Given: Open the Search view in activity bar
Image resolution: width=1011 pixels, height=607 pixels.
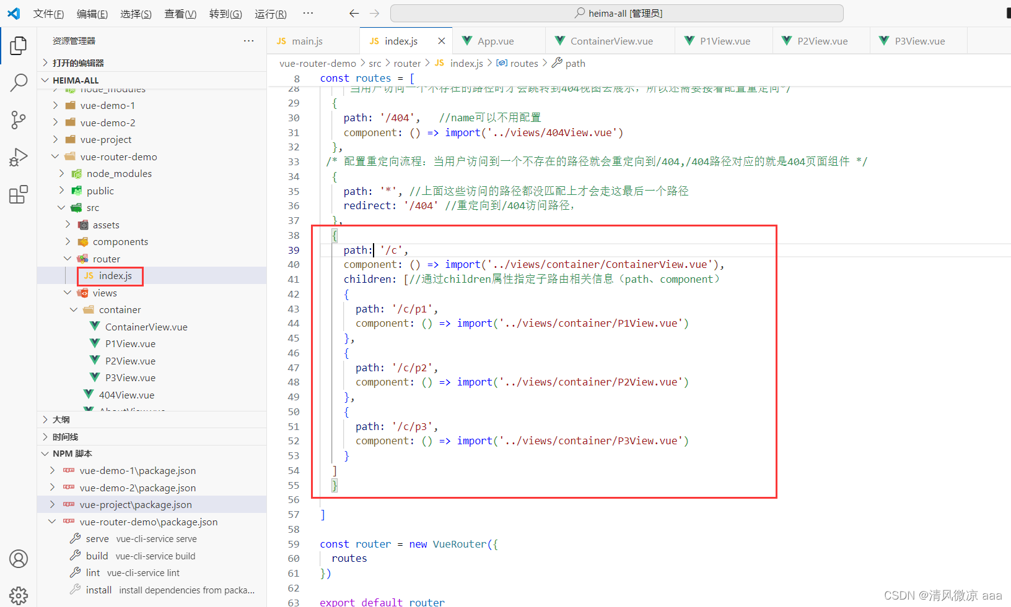Looking at the screenshot, I should 19,82.
